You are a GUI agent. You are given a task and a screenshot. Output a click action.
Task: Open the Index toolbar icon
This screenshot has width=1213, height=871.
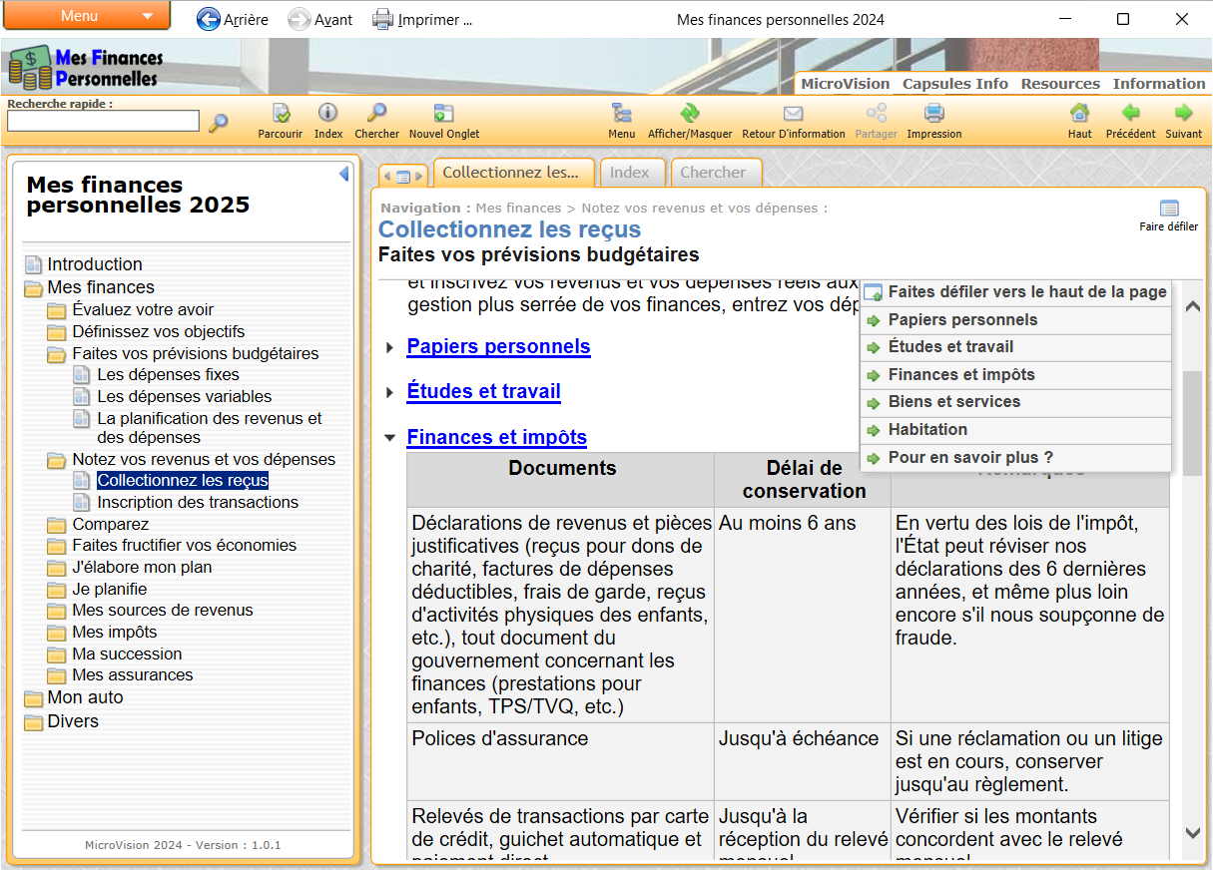tap(327, 114)
